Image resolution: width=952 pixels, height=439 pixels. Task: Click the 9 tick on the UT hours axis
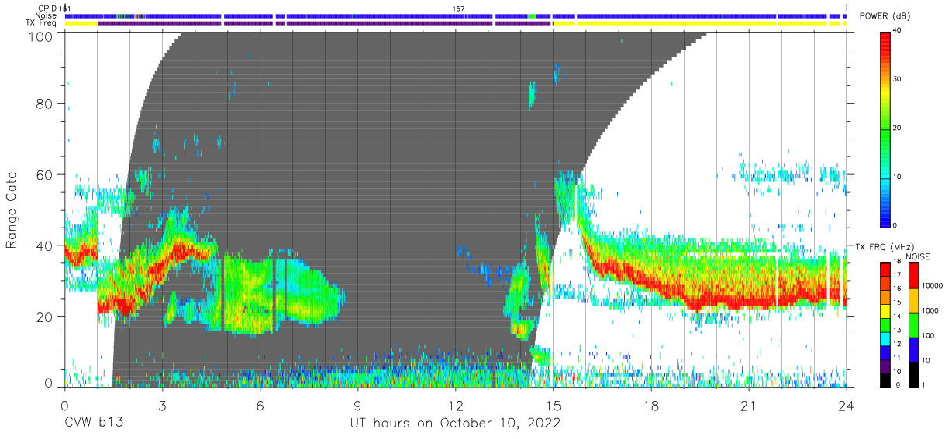click(x=358, y=405)
